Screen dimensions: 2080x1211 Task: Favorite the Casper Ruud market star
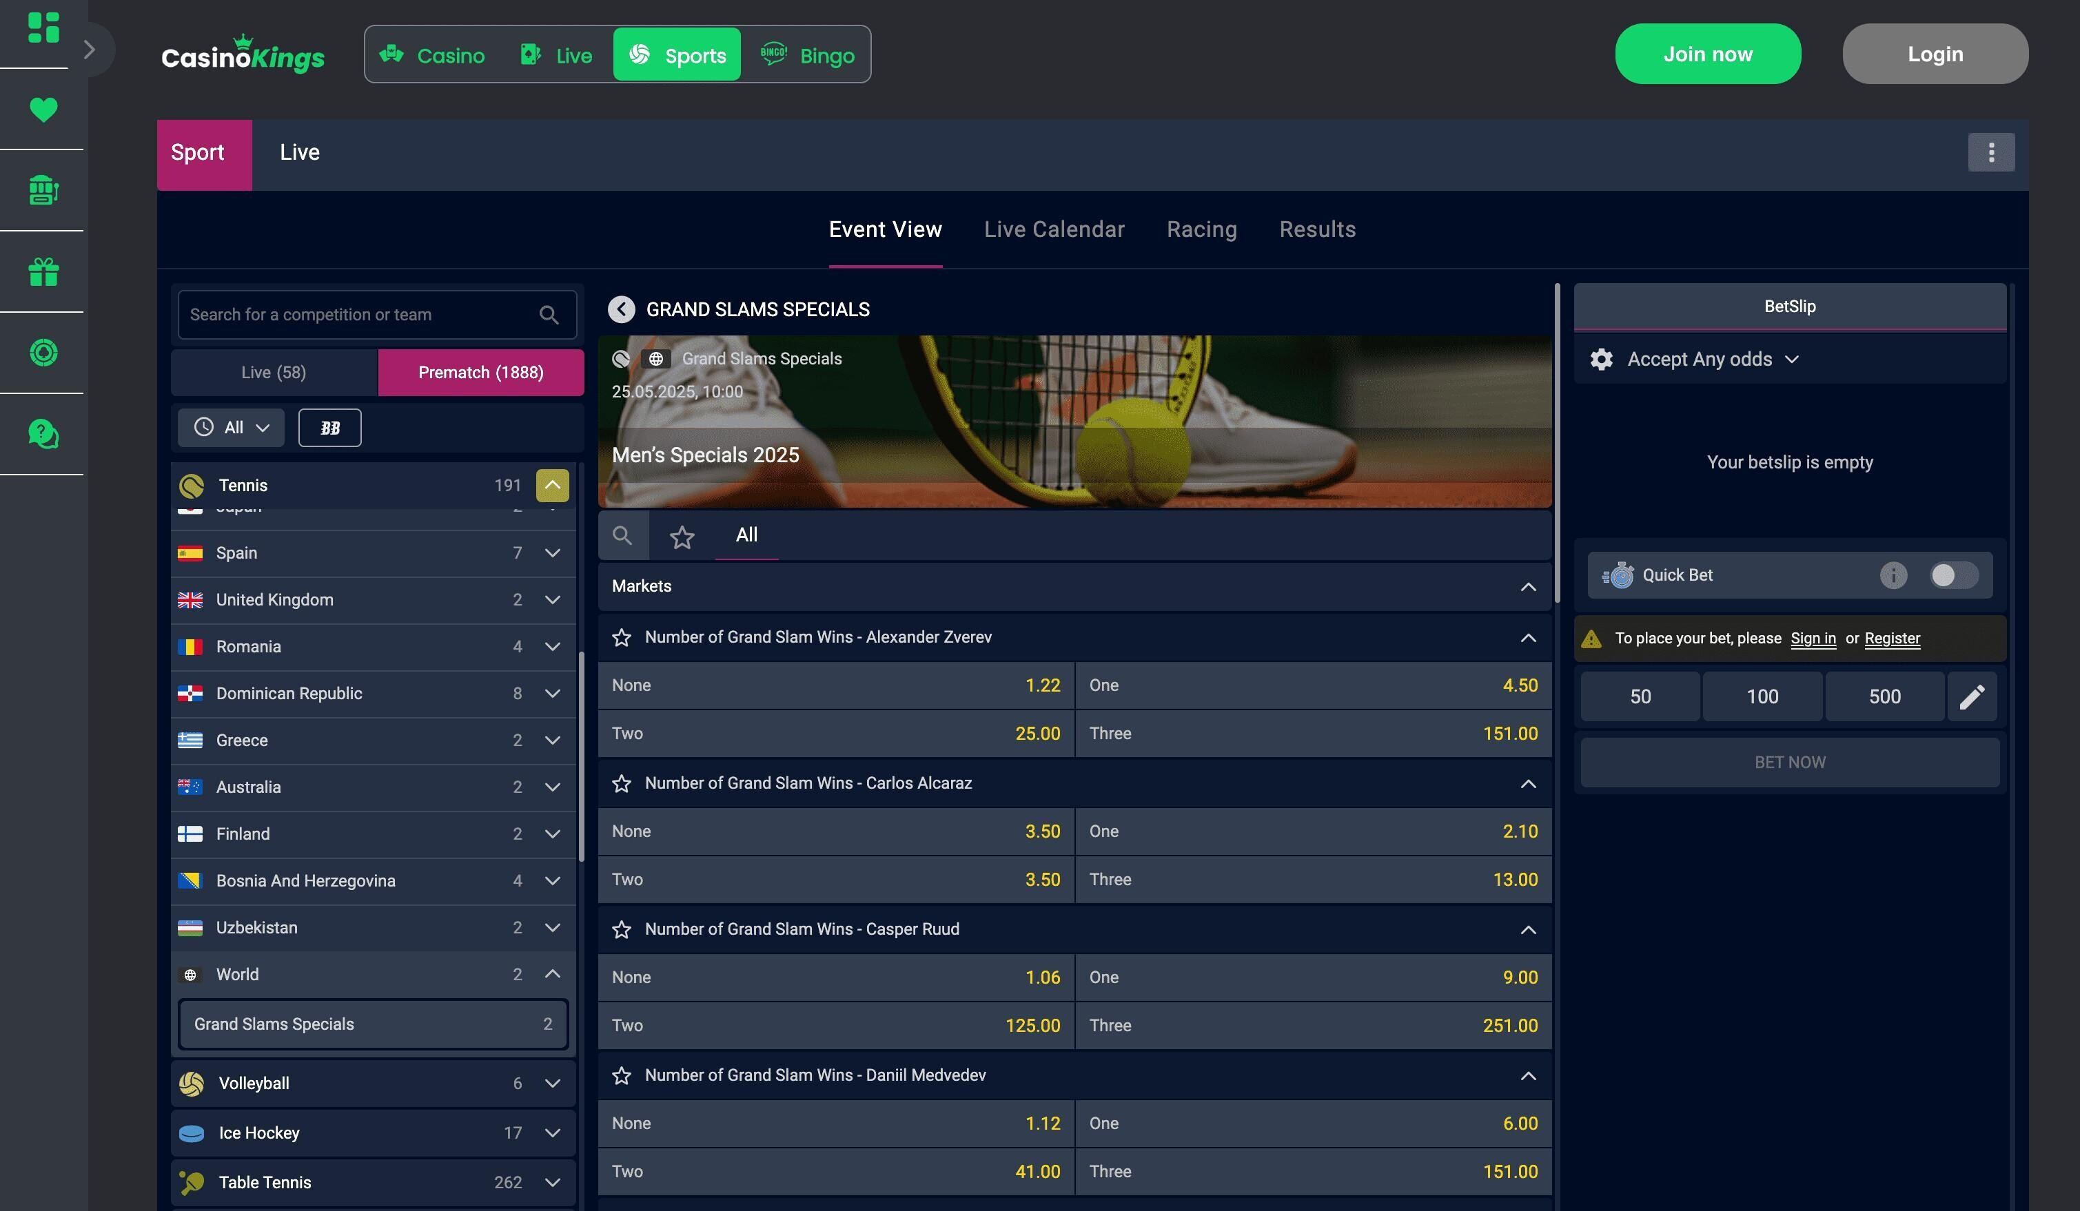(622, 930)
